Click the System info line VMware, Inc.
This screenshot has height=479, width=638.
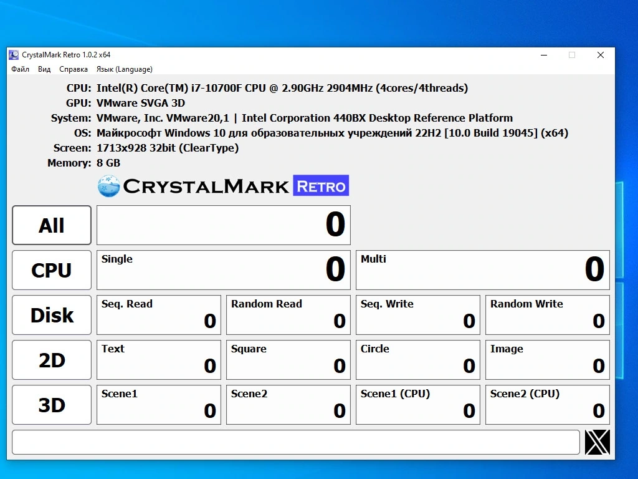click(x=304, y=118)
